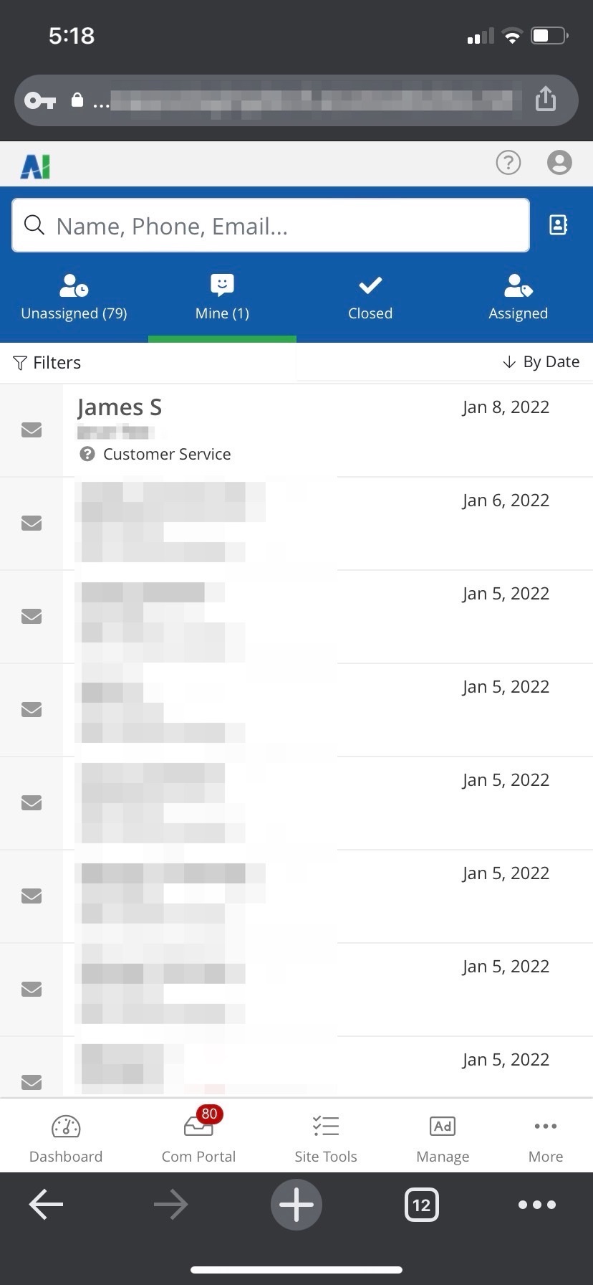Open the browser three-dot menu

pyautogui.click(x=537, y=1205)
